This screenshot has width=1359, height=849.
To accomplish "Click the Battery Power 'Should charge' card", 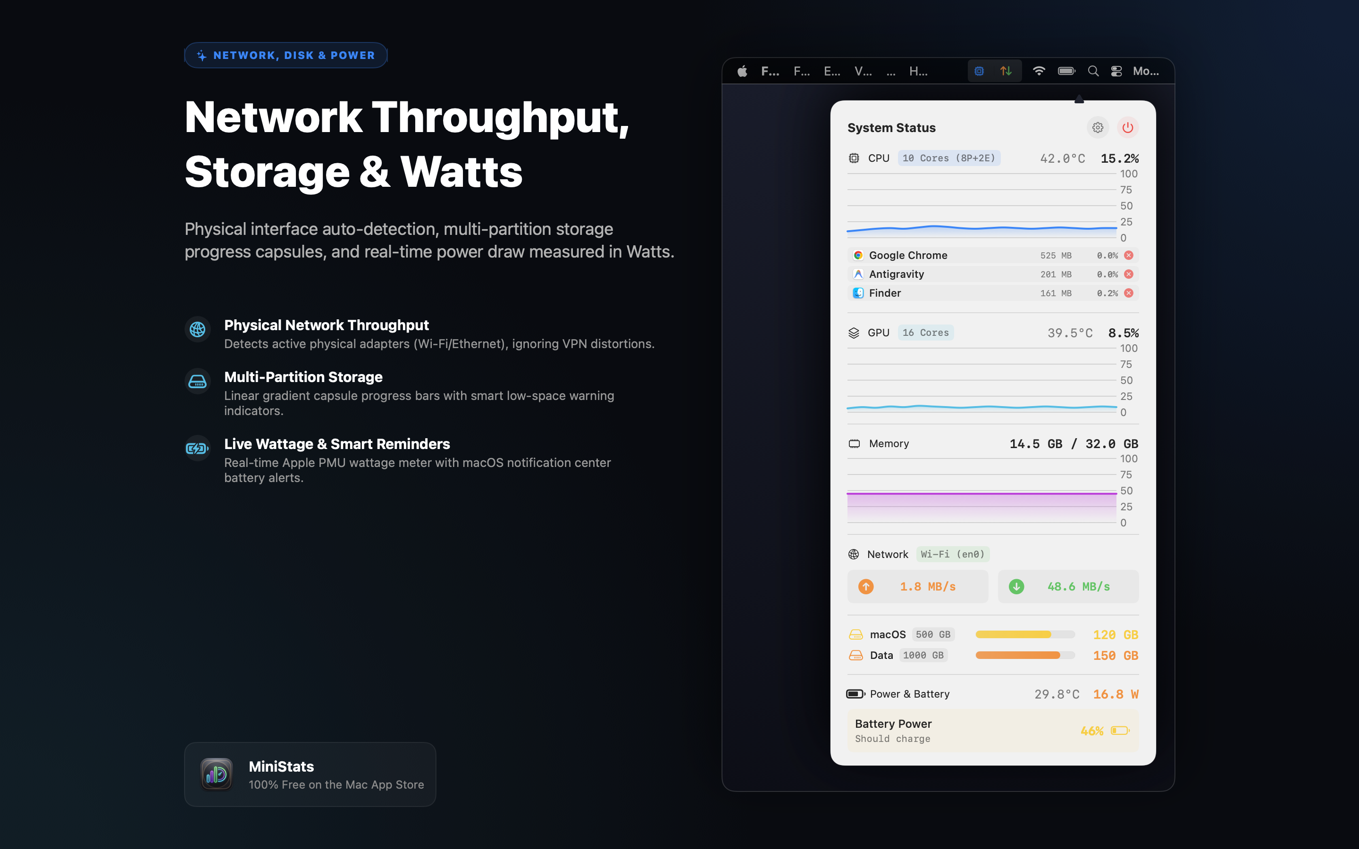I will [x=993, y=731].
